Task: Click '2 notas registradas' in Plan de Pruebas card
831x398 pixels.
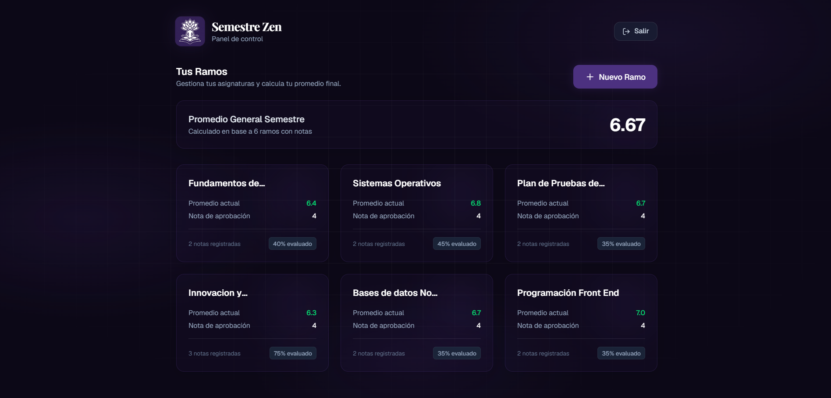Action: [x=543, y=244]
